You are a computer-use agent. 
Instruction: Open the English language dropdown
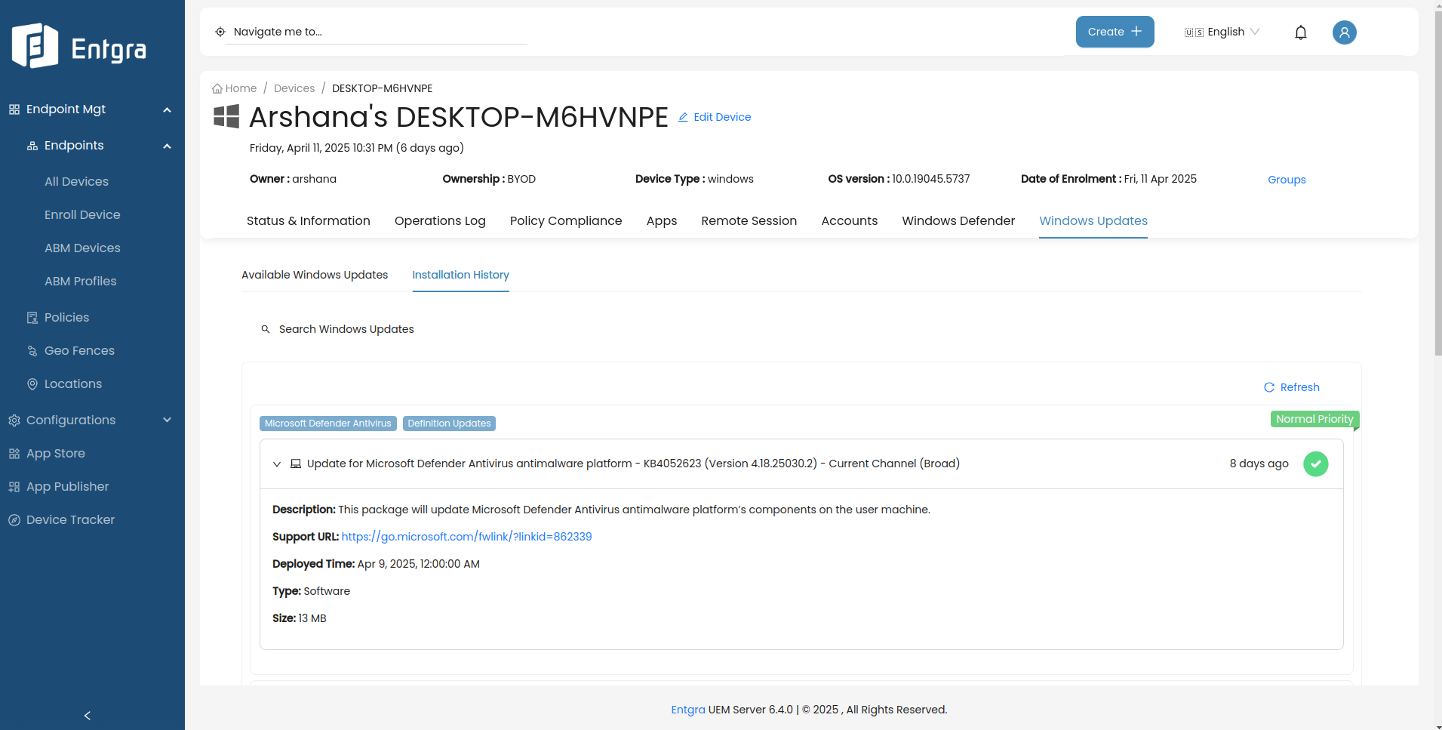coord(1222,32)
